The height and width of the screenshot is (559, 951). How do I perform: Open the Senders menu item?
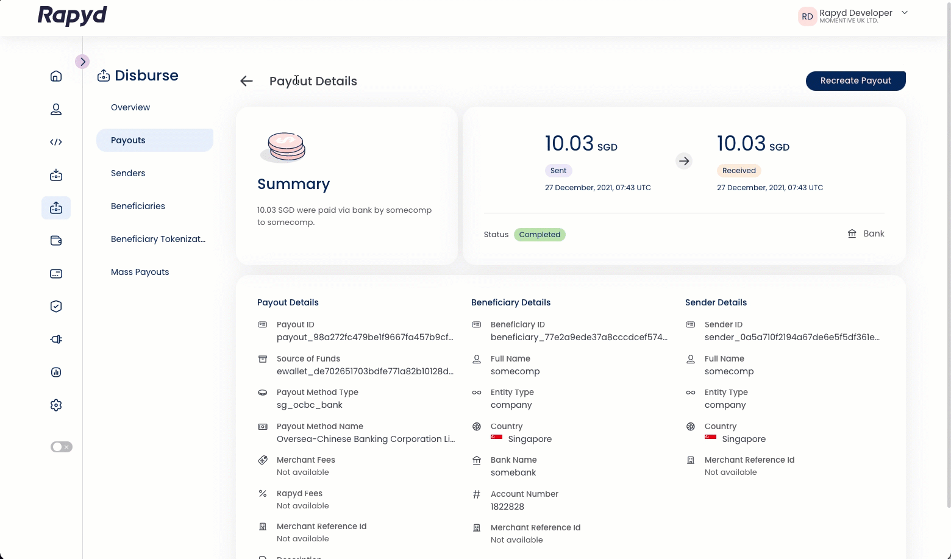point(128,173)
